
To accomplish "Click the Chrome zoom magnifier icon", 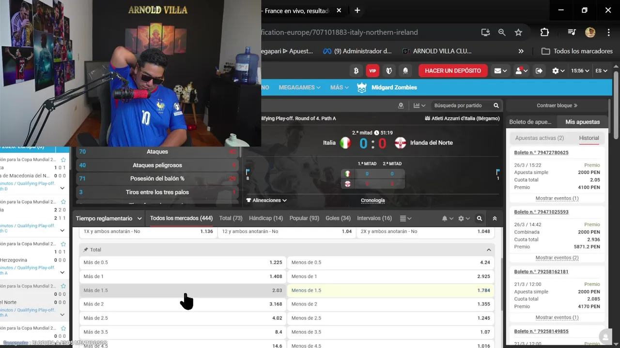I will 502,32.
